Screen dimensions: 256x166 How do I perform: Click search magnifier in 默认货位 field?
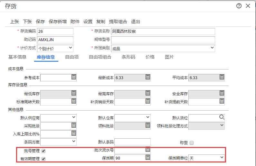click(x=222, y=117)
